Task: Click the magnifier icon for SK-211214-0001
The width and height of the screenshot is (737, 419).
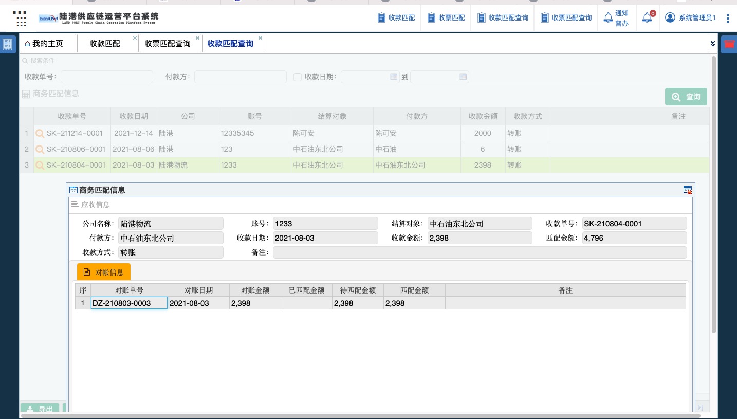Action: tap(40, 134)
